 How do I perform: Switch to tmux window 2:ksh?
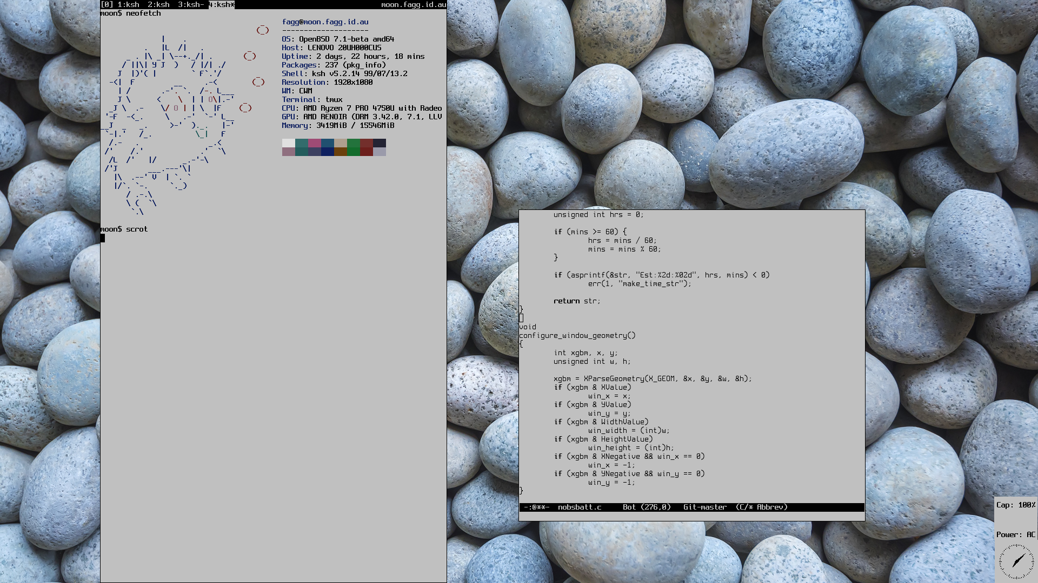158,4
